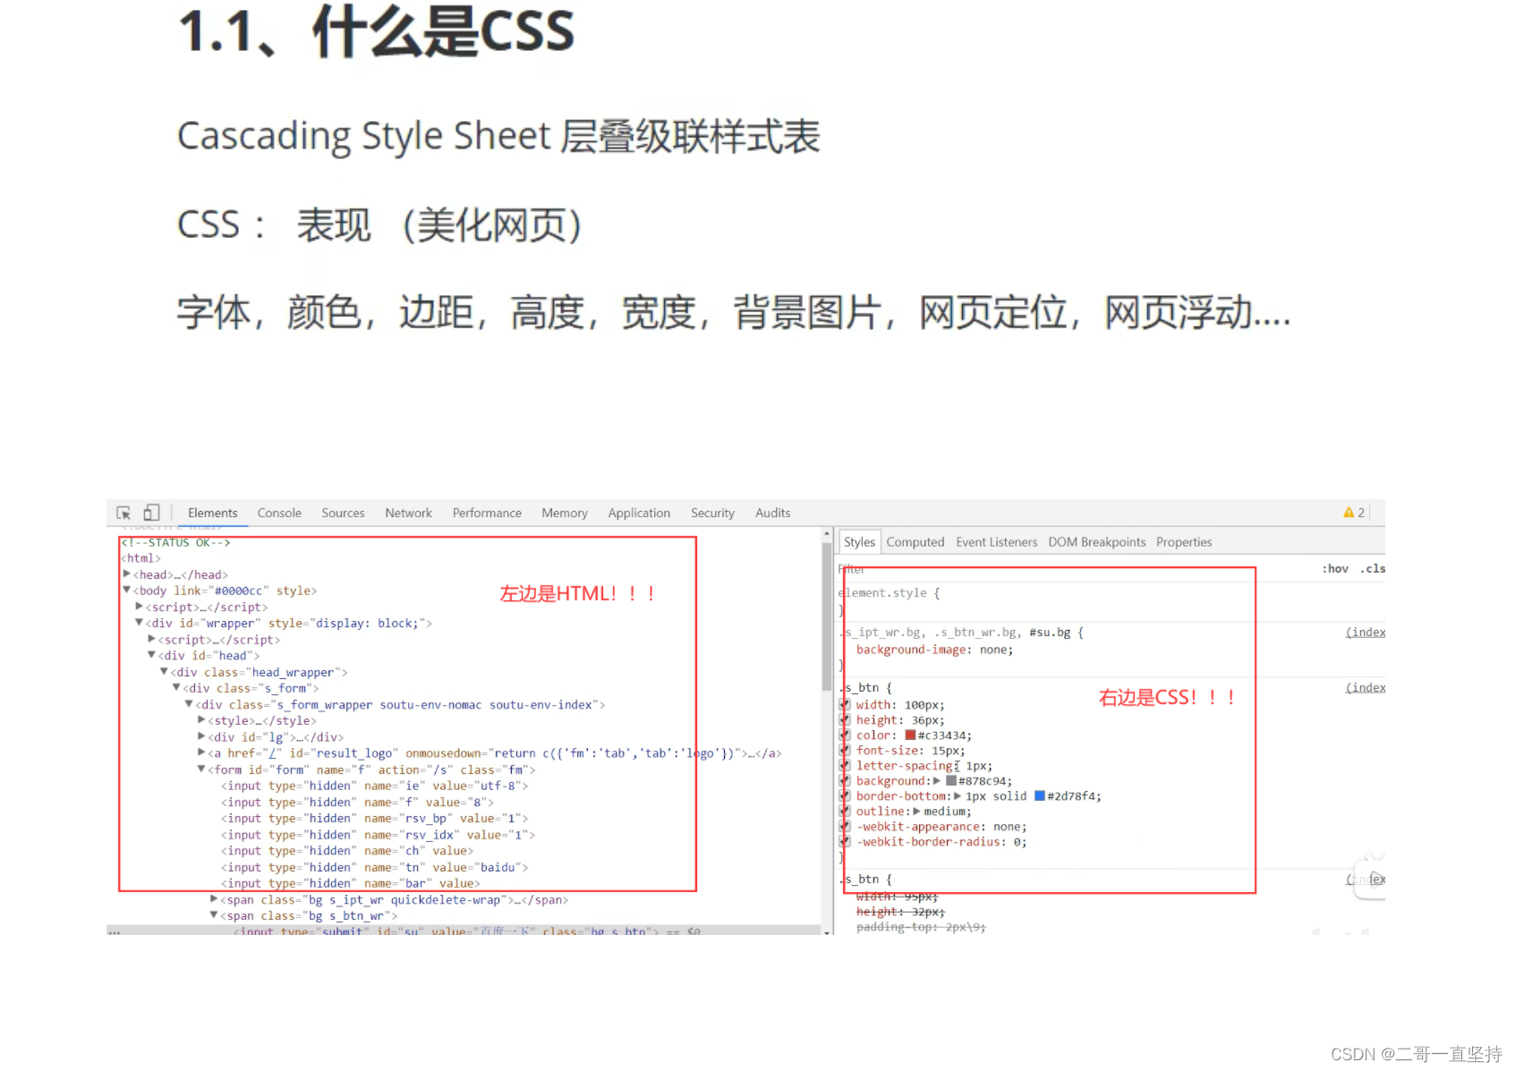This screenshot has width=1516, height=1071.
Task: Open index source link of background-image rule
Action: pyautogui.click(x=1366, y=633)
